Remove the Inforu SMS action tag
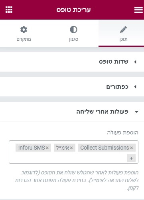The image size is (144, 200). click(47, 148)
